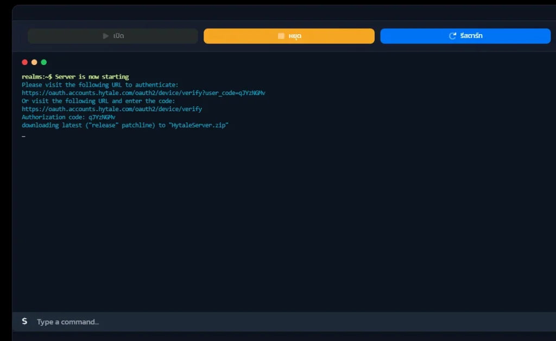Click the green dot in the terminal header
This screenshot has height=341, width=556.
click(x=44, y=62)
